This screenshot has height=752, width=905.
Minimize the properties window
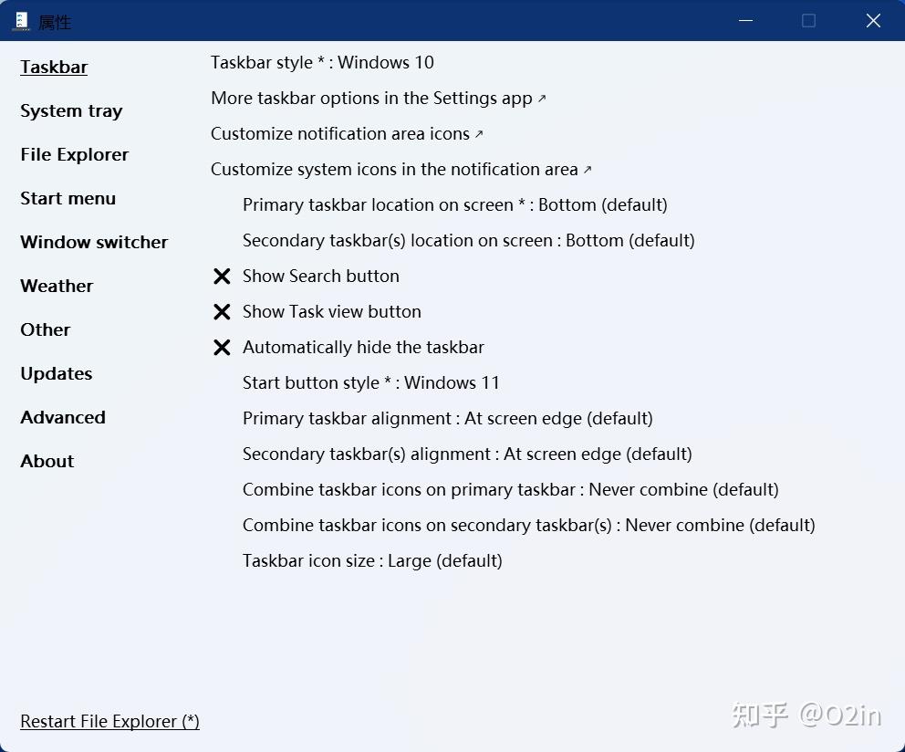[746, 21]
